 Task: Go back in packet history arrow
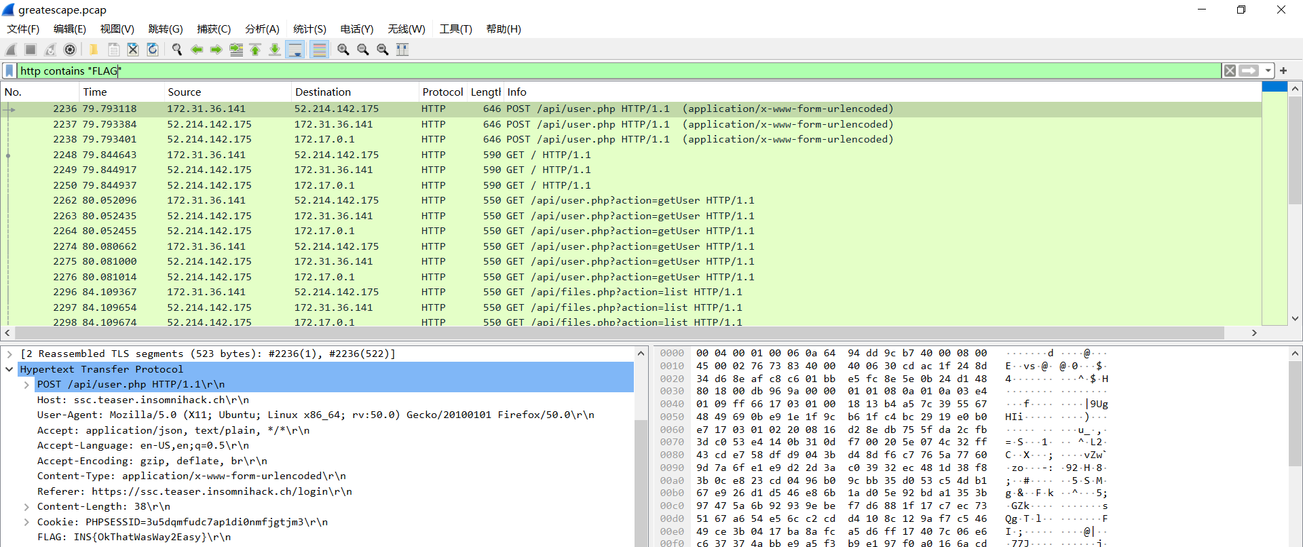197,50
